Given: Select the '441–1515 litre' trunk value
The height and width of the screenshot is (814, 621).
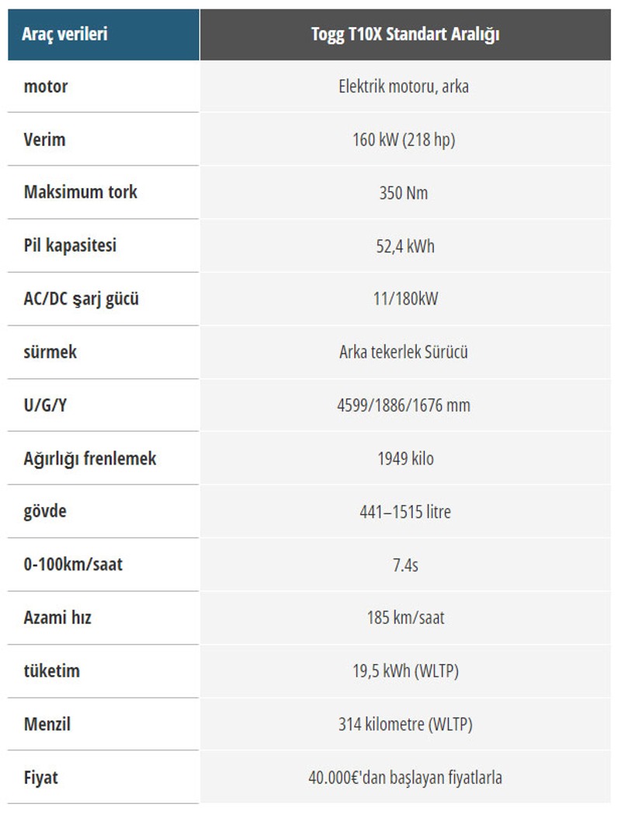Looking at the screenshot, I should click(404, 512).
